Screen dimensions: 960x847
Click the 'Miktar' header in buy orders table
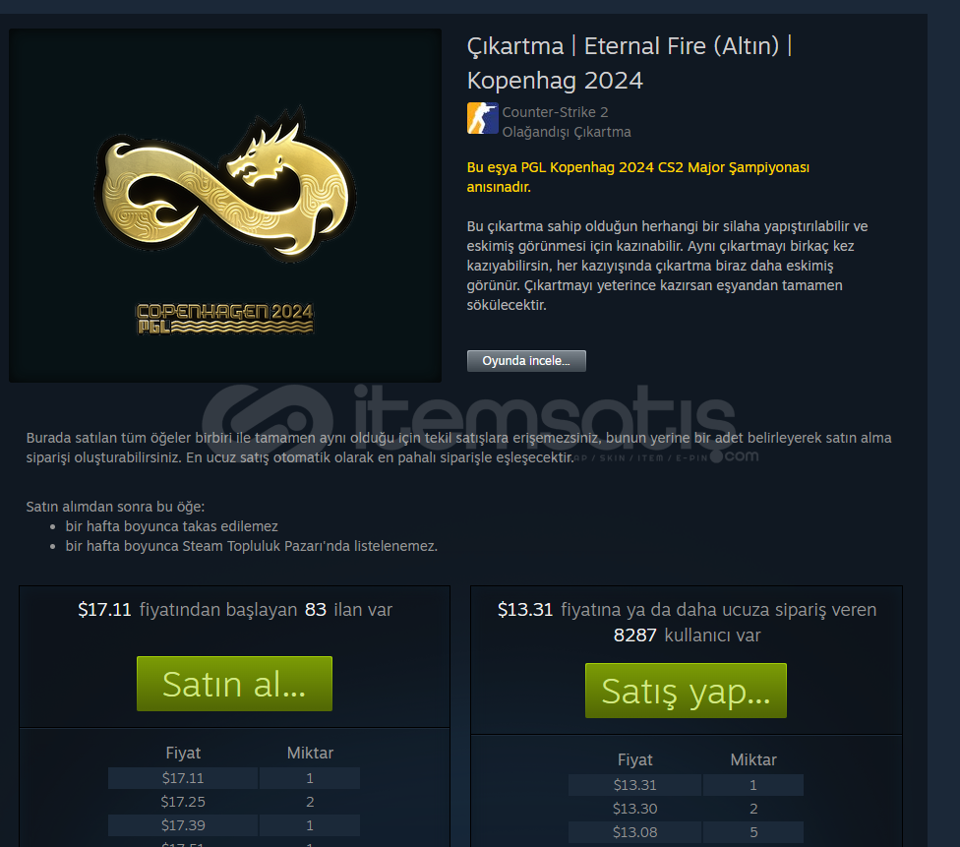(x=753, y=759)
